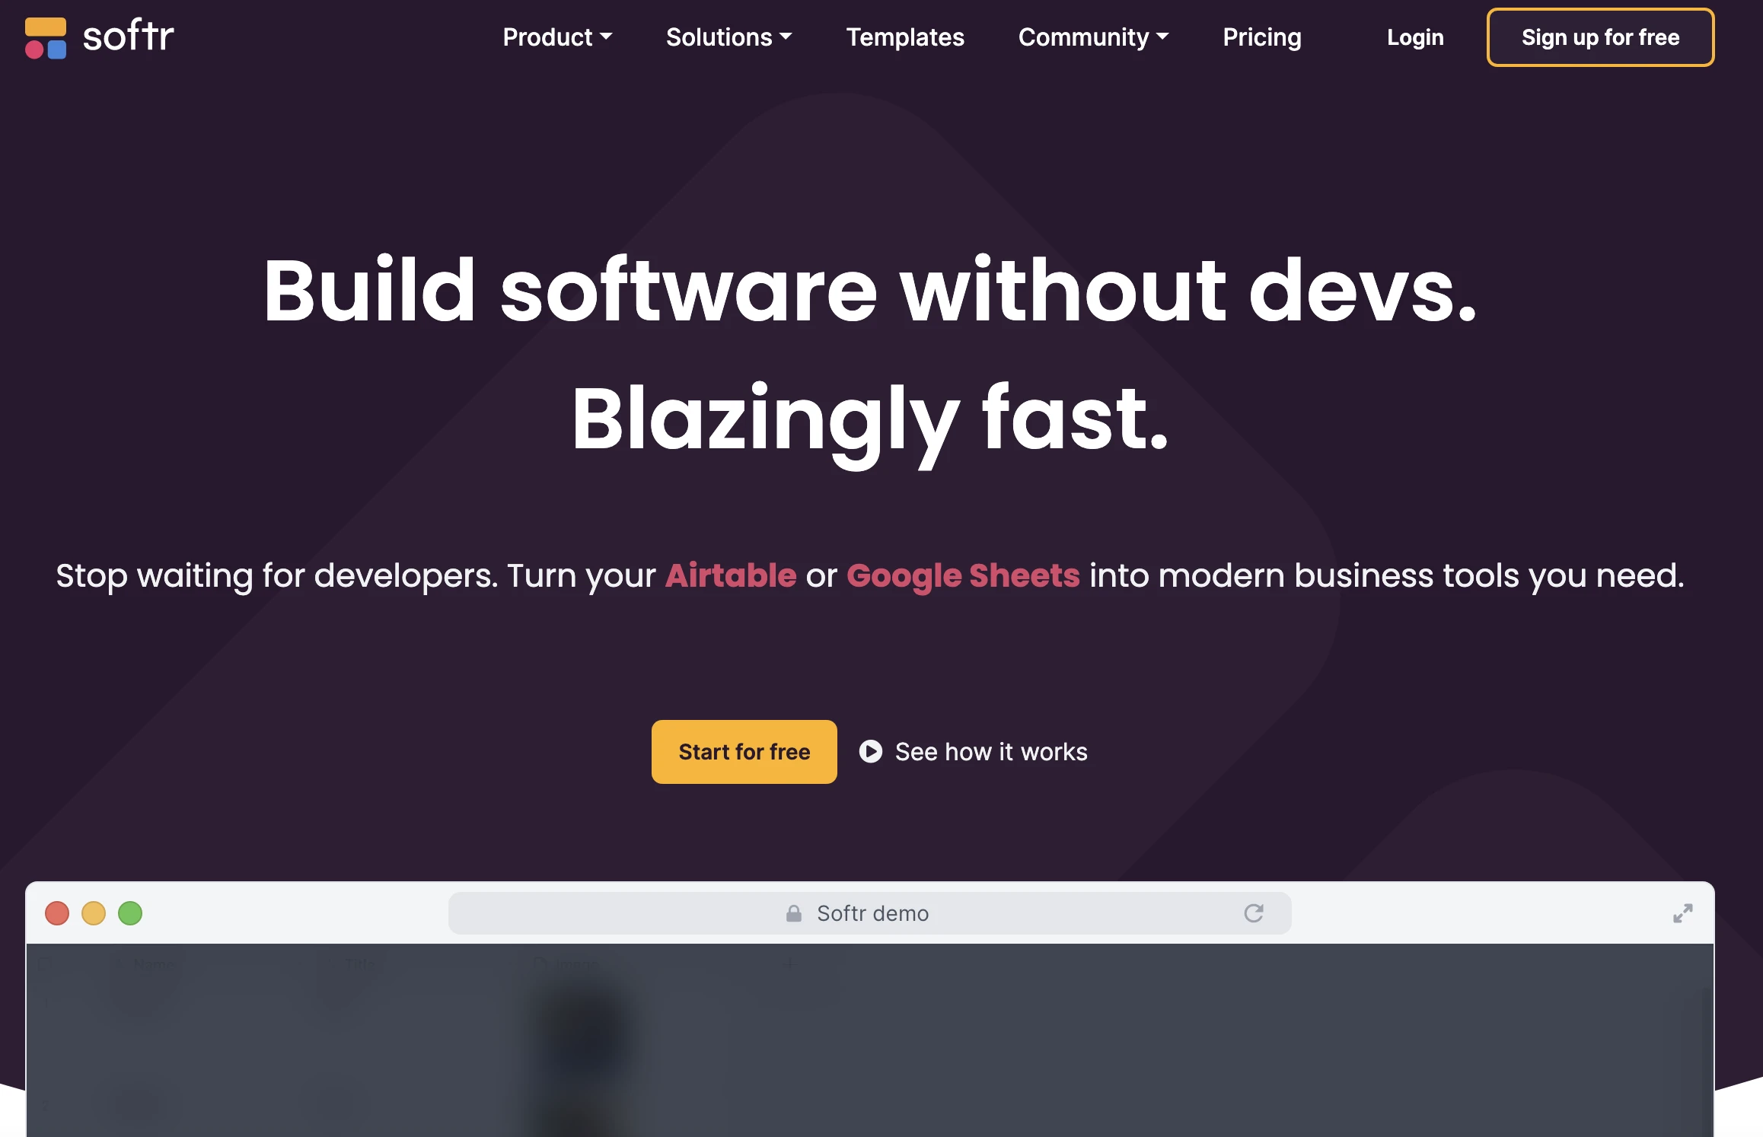Click the fullscreen icon in demo window

click(1682, 913)
